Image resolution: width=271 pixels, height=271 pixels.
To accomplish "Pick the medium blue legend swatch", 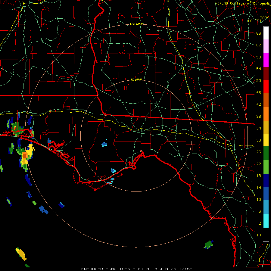I will coord(266,194).
